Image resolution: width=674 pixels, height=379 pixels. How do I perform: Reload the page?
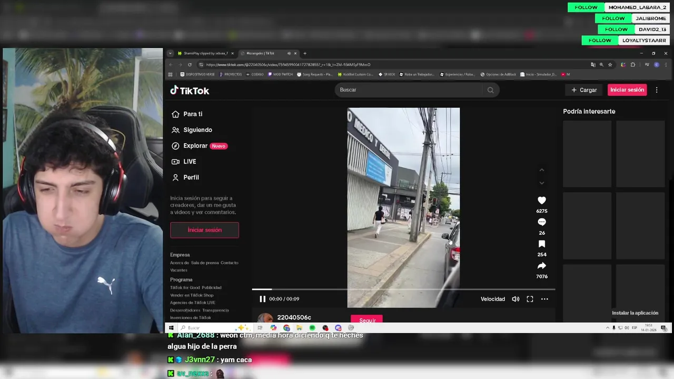190,65
